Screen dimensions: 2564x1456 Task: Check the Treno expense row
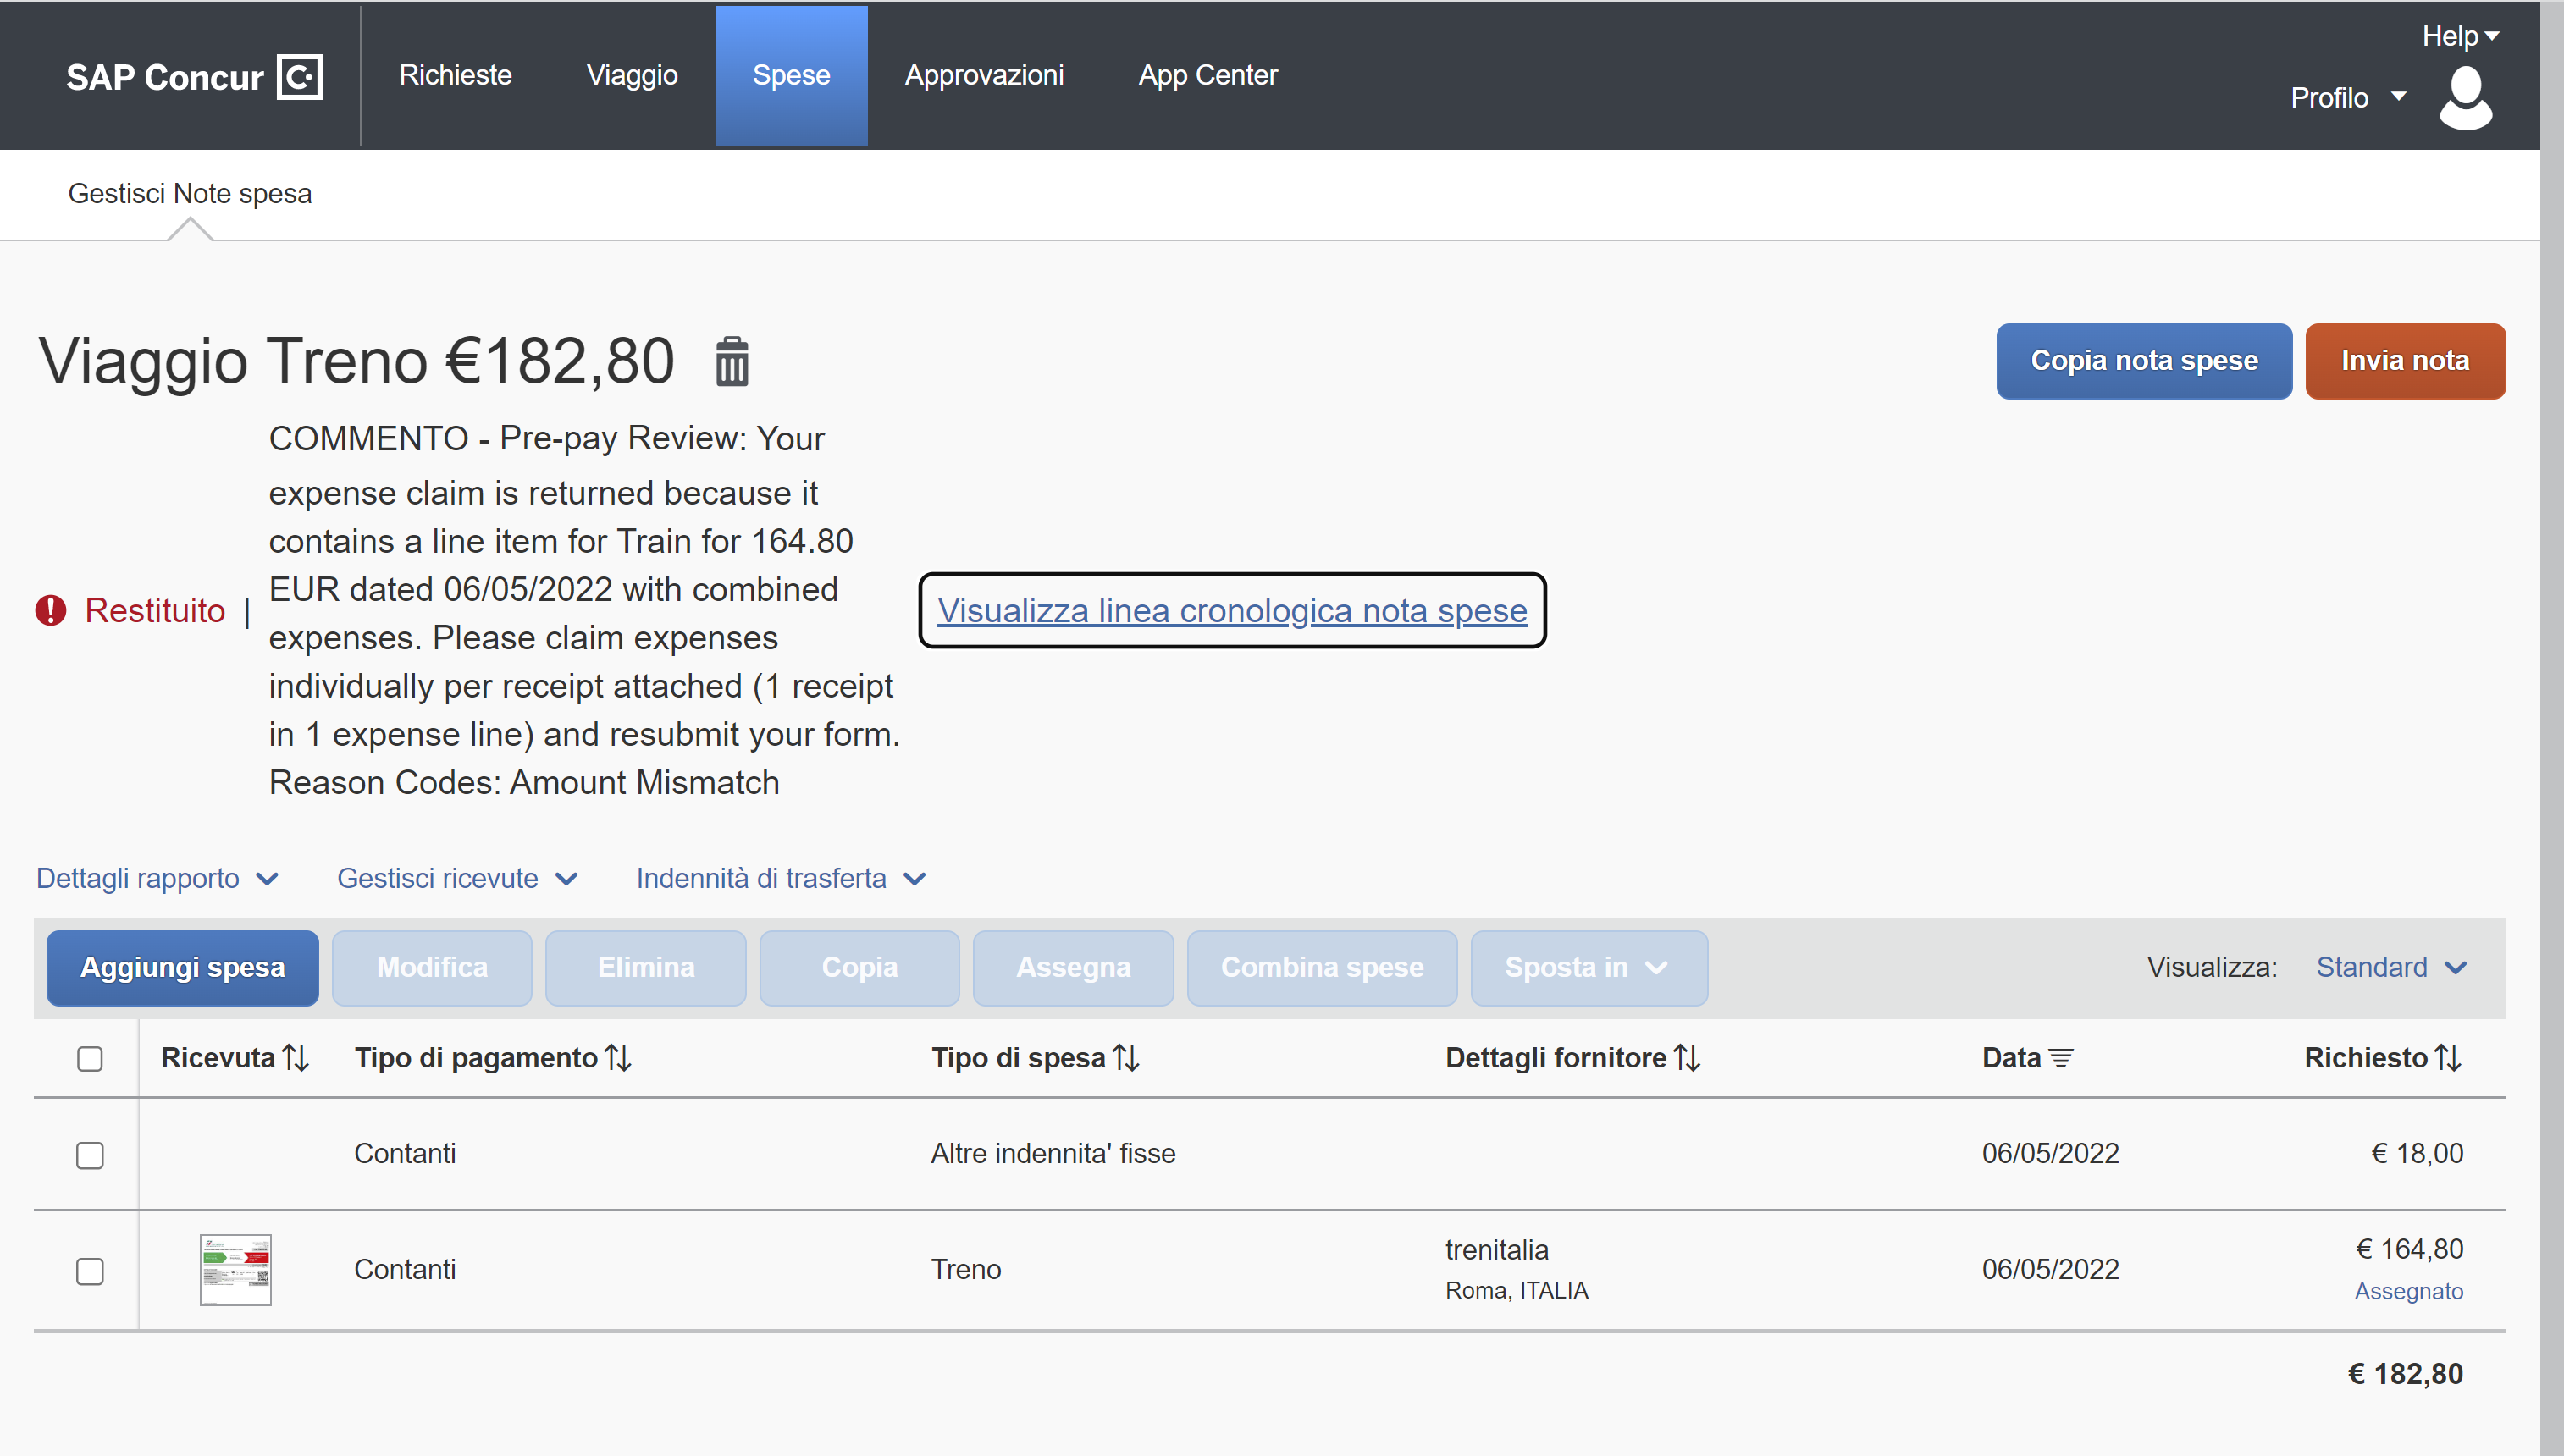pyautogui.click(x=90, y=1271)
